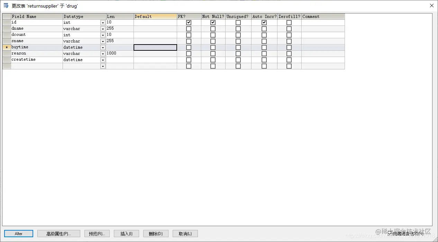Screen dimensions: 438x242
Task: Click the Field Name column header
Action: pos(37,16)
